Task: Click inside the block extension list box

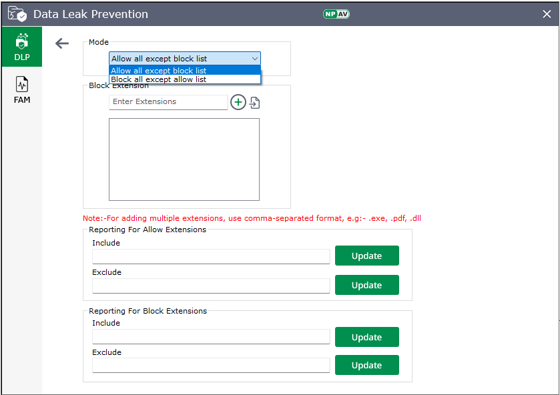Action: click(184, 159)
